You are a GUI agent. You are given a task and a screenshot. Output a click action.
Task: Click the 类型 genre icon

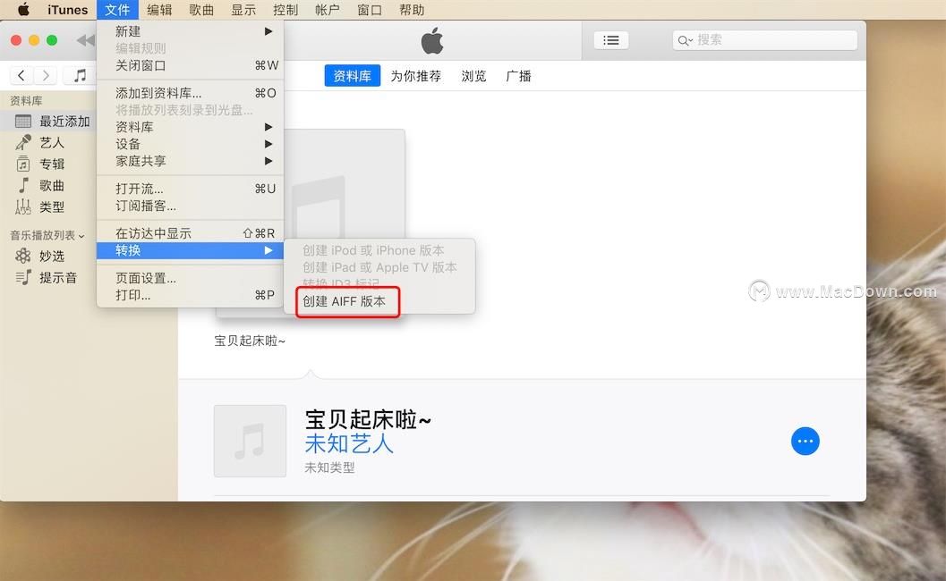tap(23, 206)
